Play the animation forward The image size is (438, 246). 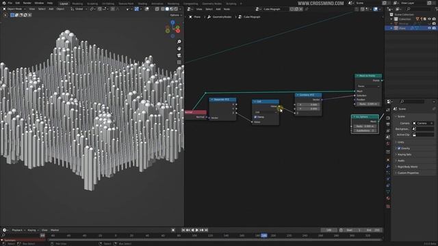(x=197, y=230)
